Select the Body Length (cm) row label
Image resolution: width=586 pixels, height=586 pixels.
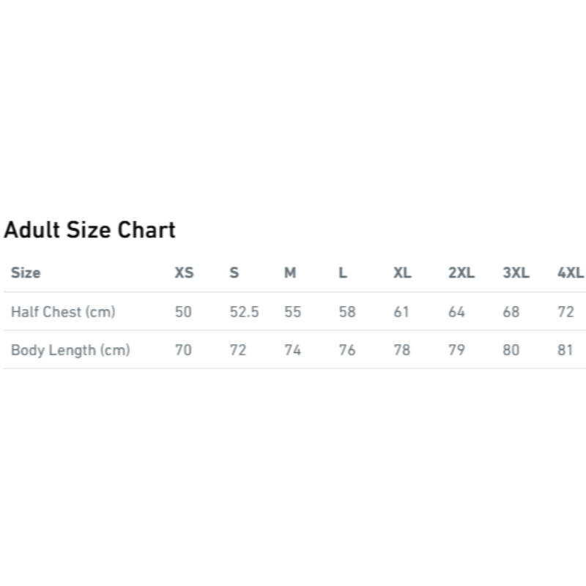(70, 350)
